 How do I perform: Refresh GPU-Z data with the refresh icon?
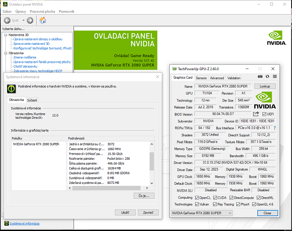tap(267, 77)
